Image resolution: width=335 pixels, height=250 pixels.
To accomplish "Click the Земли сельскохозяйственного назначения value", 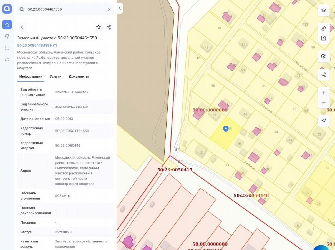I will point(81,244).
